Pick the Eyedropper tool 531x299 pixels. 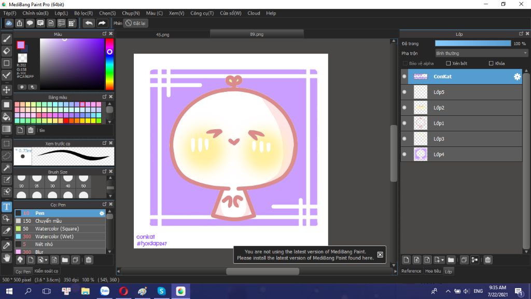click(7, 244)
